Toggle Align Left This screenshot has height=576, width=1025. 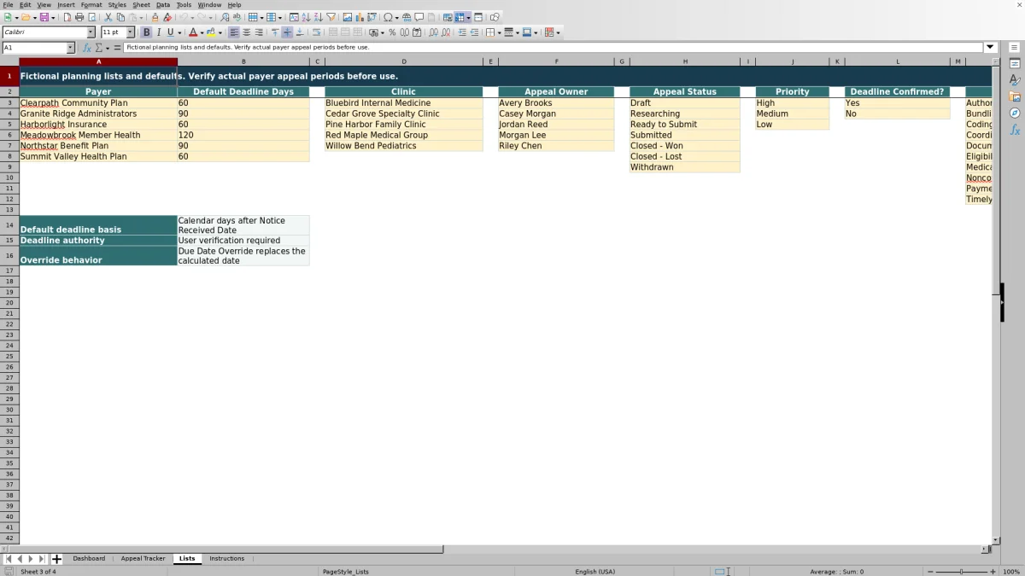coord(233,32)
